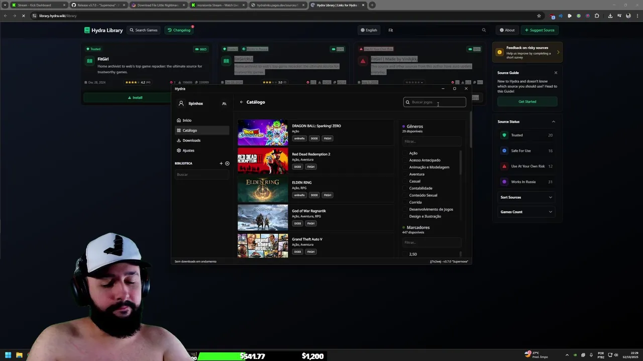Viewport: 643px width, 361px height.
Task: Open the friends icon beside lipinhox in Hydra
Action: [224, 104]
